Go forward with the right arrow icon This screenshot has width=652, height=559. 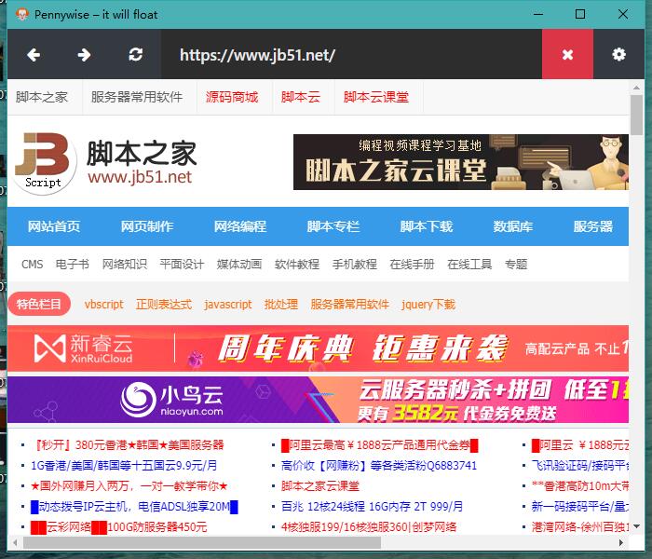tap(84, 54)
